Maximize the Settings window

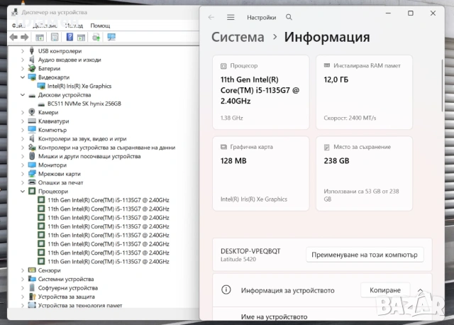coord(411,13)
